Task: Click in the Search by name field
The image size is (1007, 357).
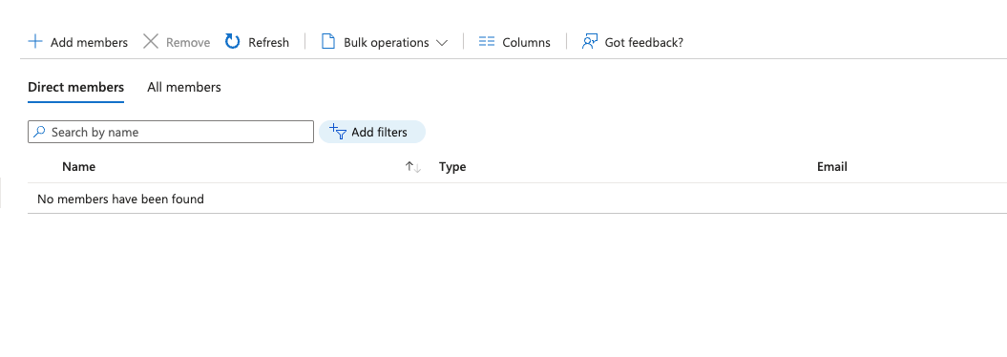Action: pyautogui.click(x=171, y=132)
